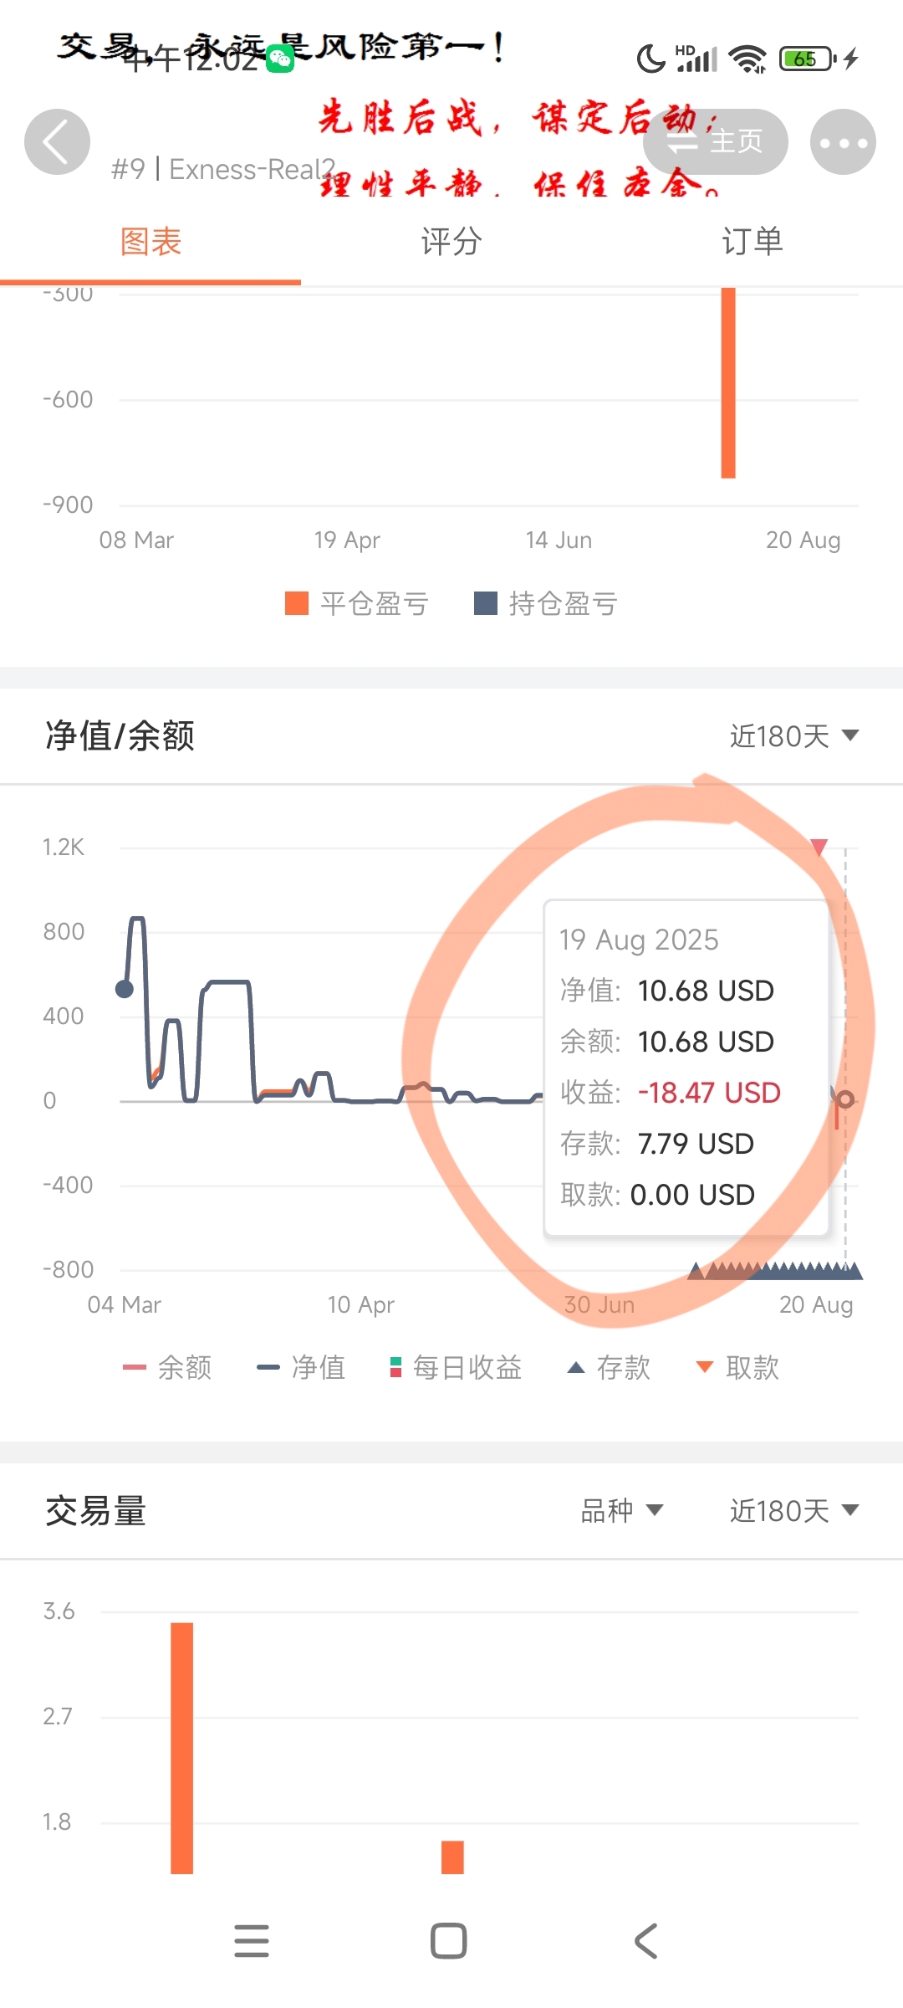Tap the Android system back chevron
The height and width of the screenshot is (2008, 903).
646,1941
